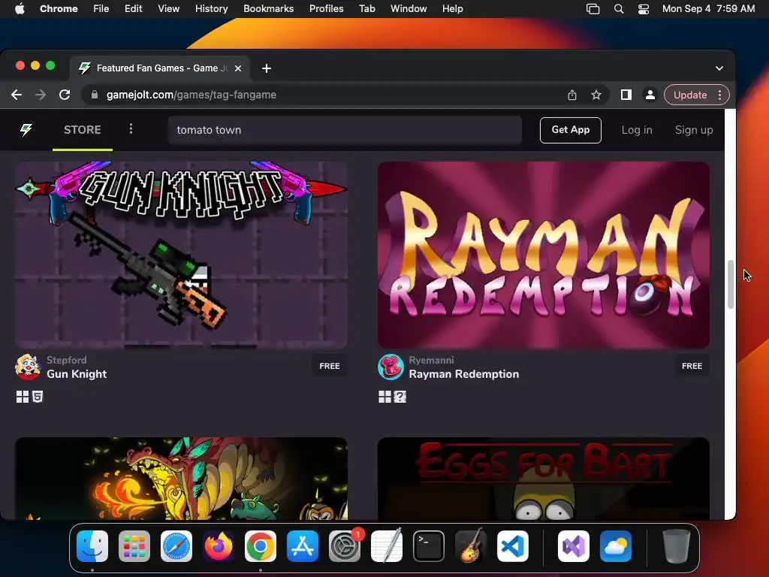Click the Windows platform icon under Gun Knight
This screenshot has width=769, height=577.
tap(23, 397)
